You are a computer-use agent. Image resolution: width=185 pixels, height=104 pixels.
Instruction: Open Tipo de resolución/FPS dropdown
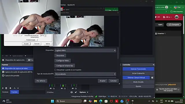85,74
